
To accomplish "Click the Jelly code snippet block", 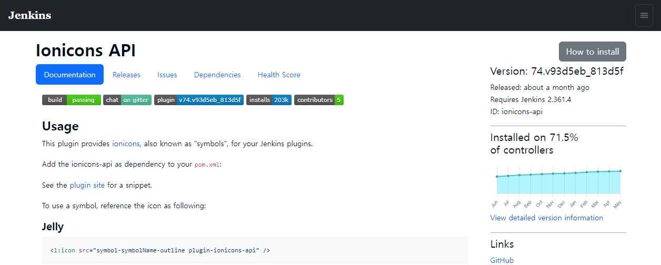I will click(255, 250).
